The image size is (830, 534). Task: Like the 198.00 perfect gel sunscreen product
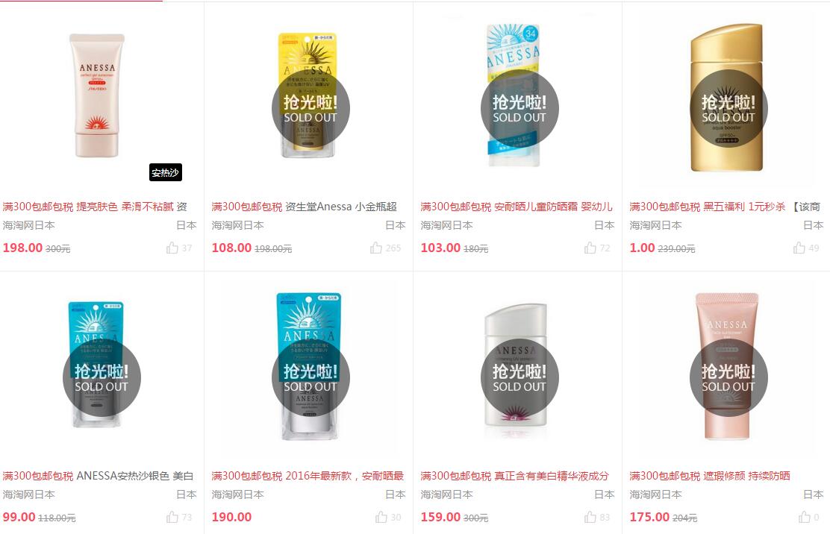click(x=172, y=248)
